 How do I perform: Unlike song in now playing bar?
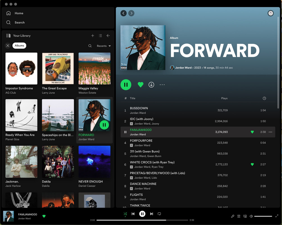[x=44, y=216]
